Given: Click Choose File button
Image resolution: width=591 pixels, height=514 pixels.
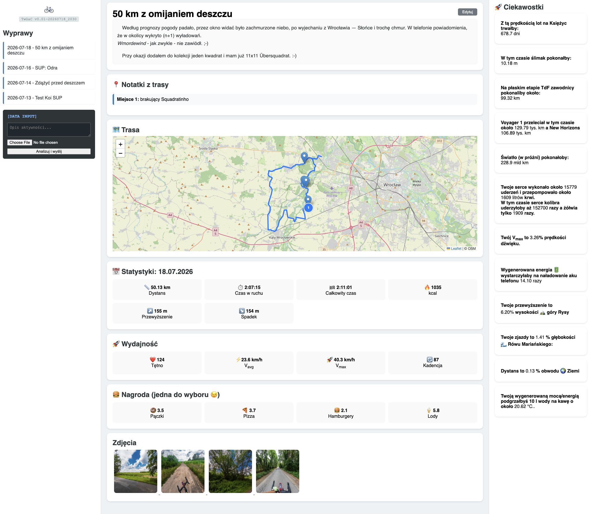Looking at the screenshot, I should pos(20,142).
